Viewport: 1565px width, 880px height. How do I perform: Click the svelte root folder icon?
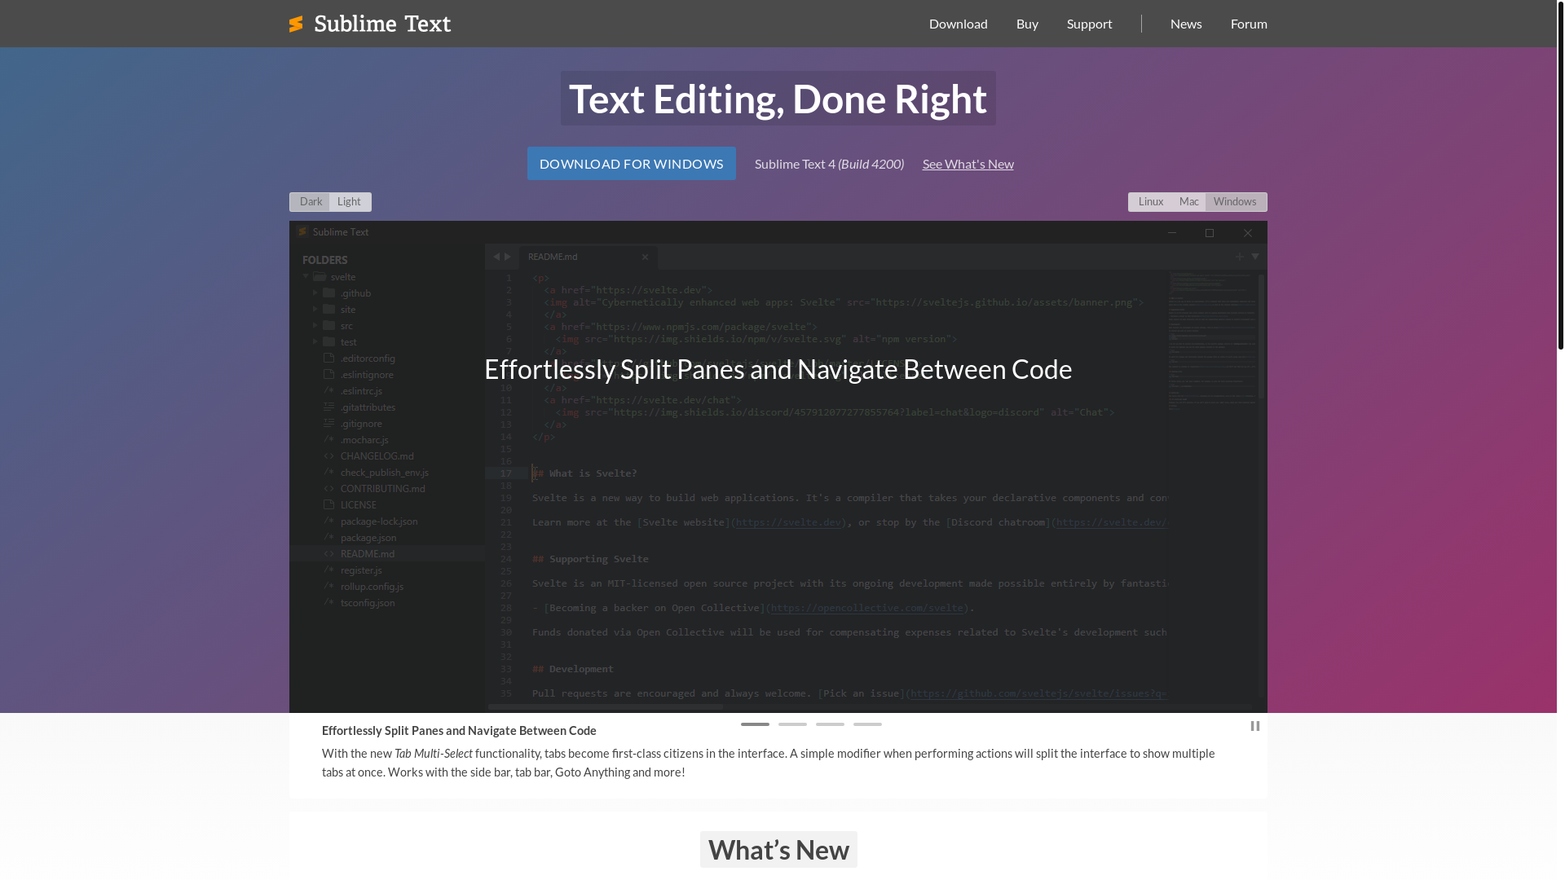(320, 277)
